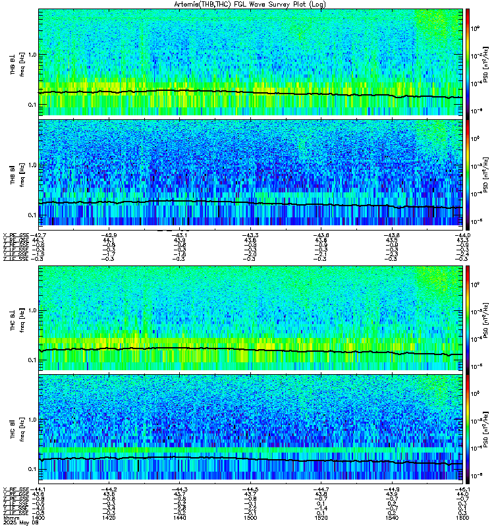Click the '0.1' tick label of THB B∥ panel
Image resolution: width=494 pixels, height=527 pixels.
[x=32, y=215]
